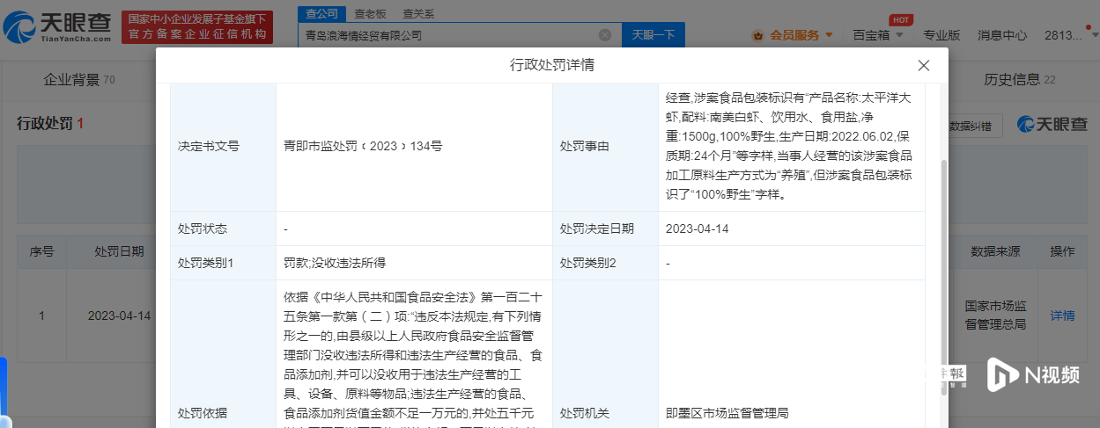
Task: Open the 百宝箱 dropdown menu
Action: click(x=877, y=35)
